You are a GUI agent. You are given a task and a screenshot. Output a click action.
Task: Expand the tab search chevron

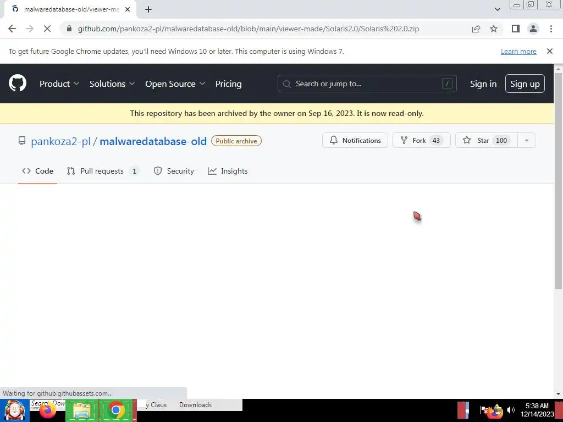click(497, 9)
